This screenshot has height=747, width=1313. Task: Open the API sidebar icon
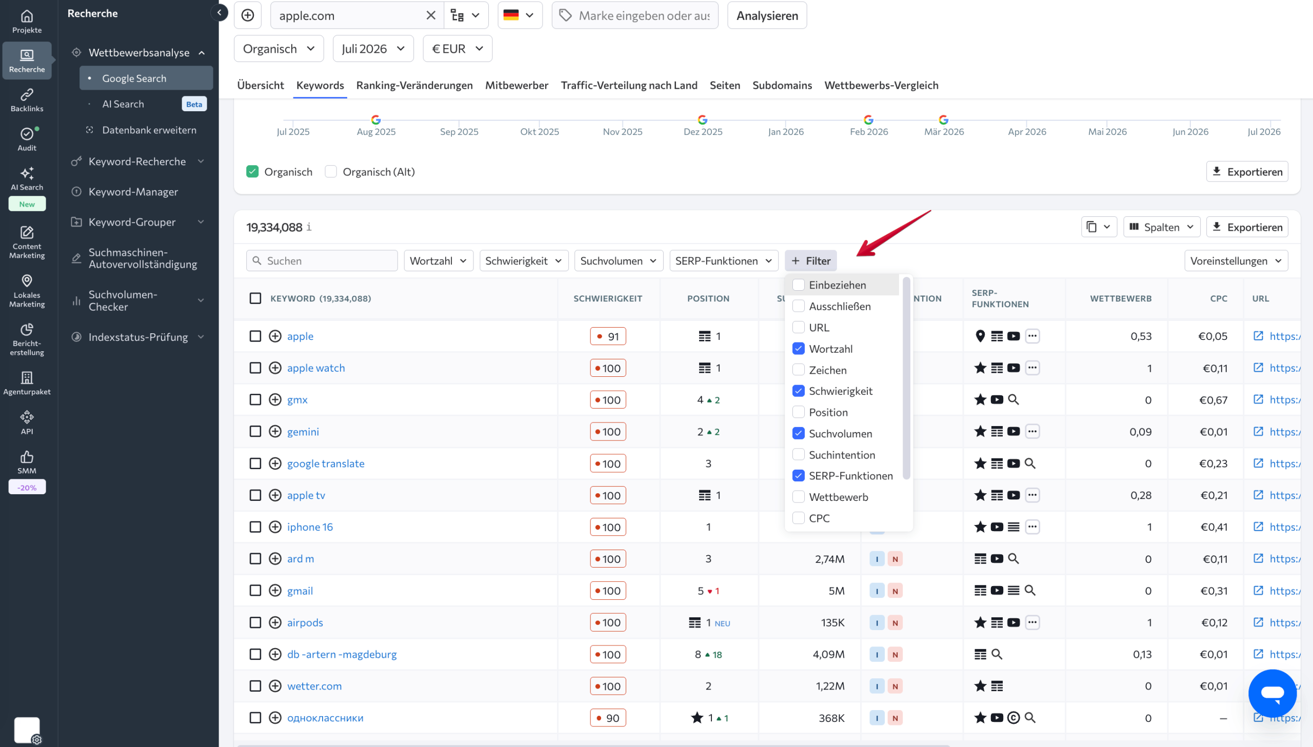click(x=27, y=423)
